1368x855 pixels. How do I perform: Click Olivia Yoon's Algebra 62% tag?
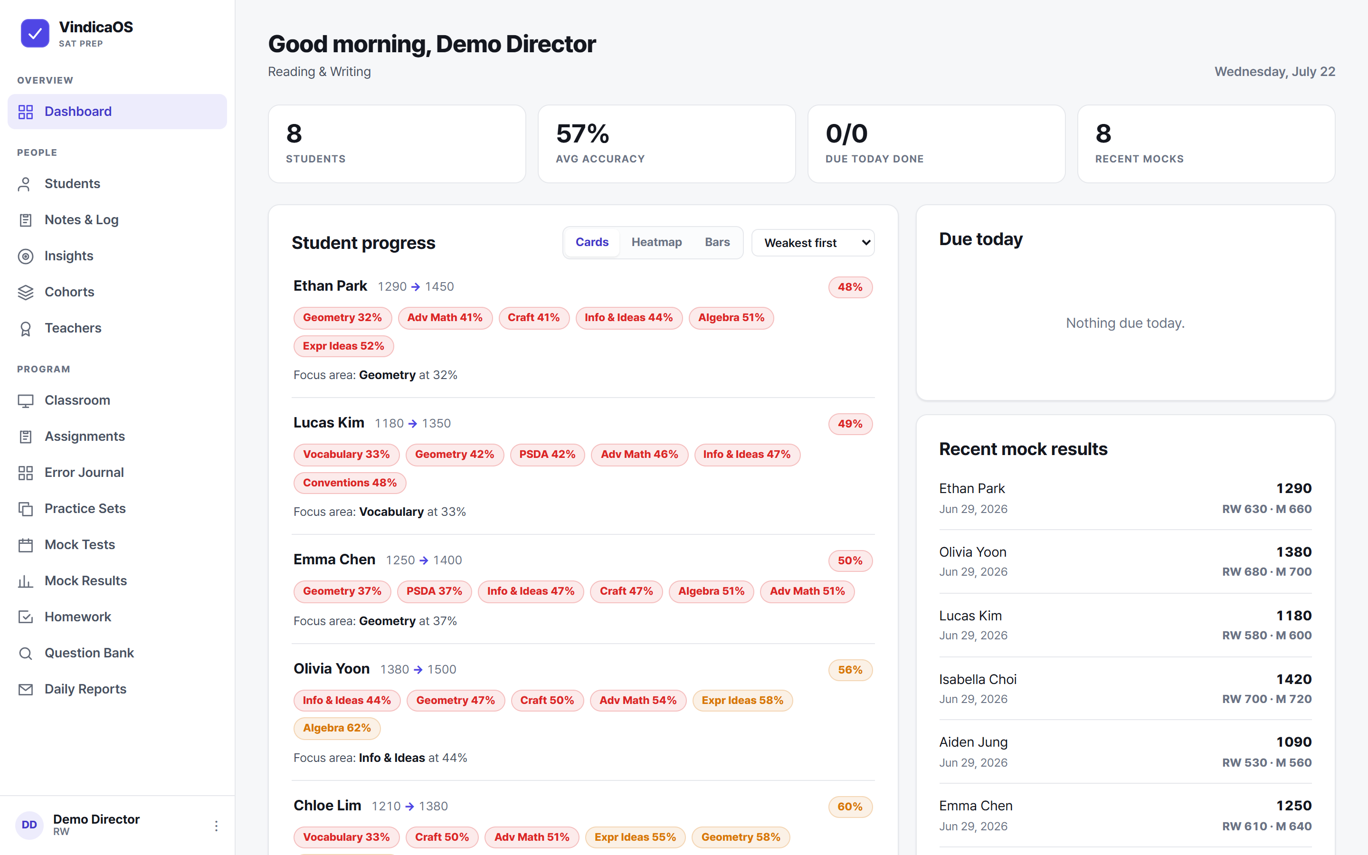pyautogui.click(x=337, y=728)
